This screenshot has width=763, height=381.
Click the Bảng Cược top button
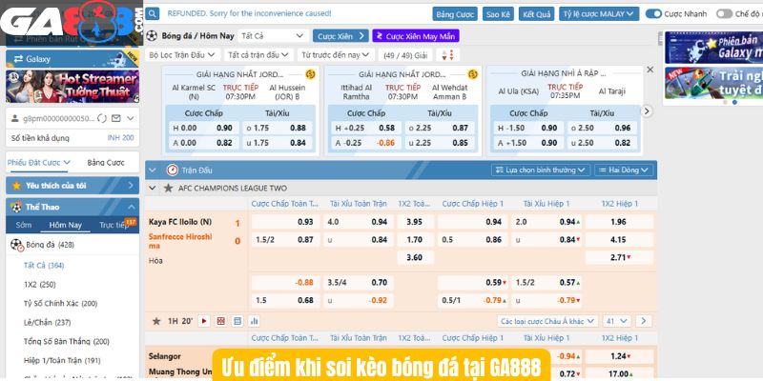pyautogui.click(x=455, y=14)
